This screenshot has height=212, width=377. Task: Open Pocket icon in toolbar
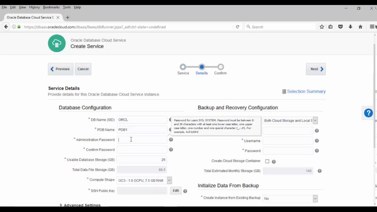click(340, 27)
